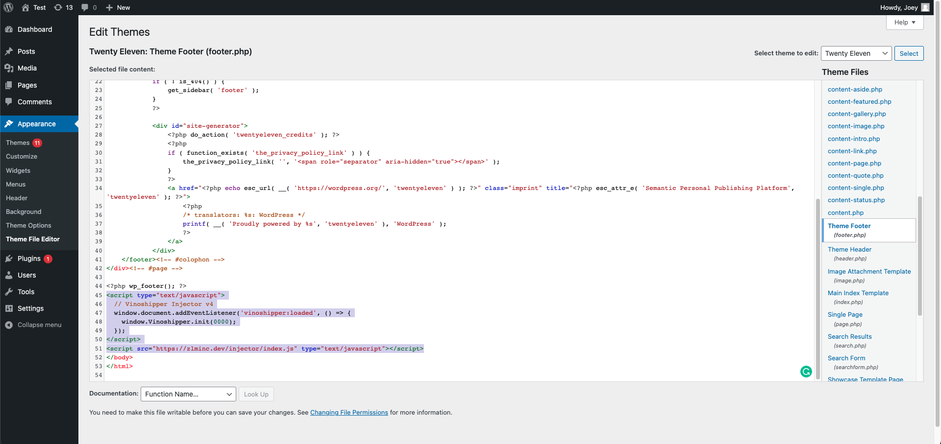Click the Users person icon
The height and width of the screenshot is (444, 941).
click(9, 275)
